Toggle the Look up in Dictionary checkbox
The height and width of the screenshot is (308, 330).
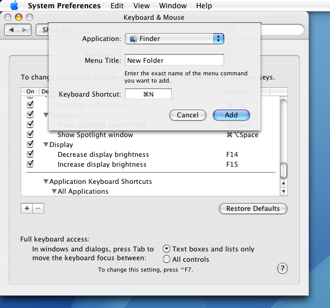click(x=30, y=104)
